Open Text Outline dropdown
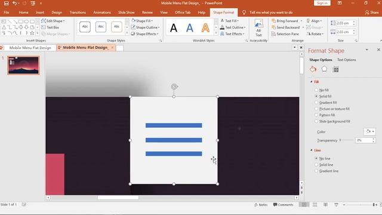382x215 pixels. 233,27
